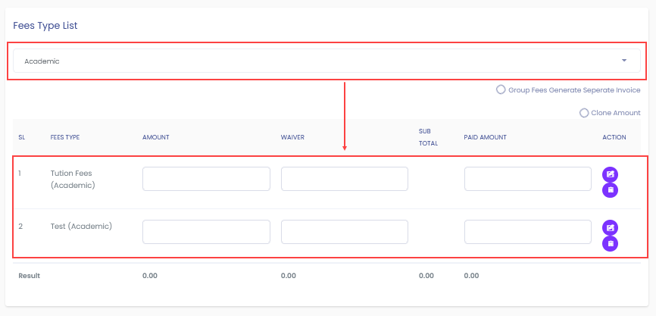Image resolution: width=656 pixels, height=316 pixels.
Task: Focus the Amount field for Test (Academic)
Action: pos(206,232)
